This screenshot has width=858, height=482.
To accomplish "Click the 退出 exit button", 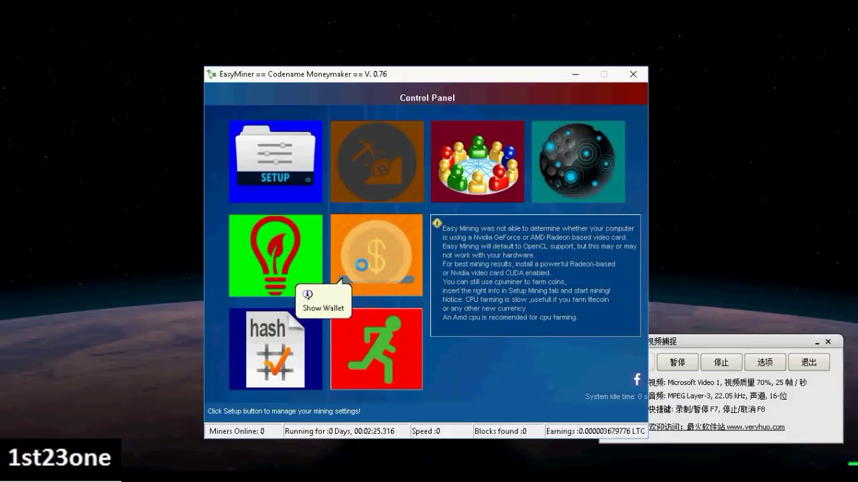I will click(808, 362).
